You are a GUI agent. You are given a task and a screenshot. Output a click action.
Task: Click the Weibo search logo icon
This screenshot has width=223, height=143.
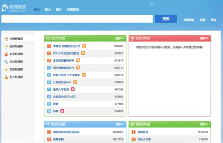4,8
